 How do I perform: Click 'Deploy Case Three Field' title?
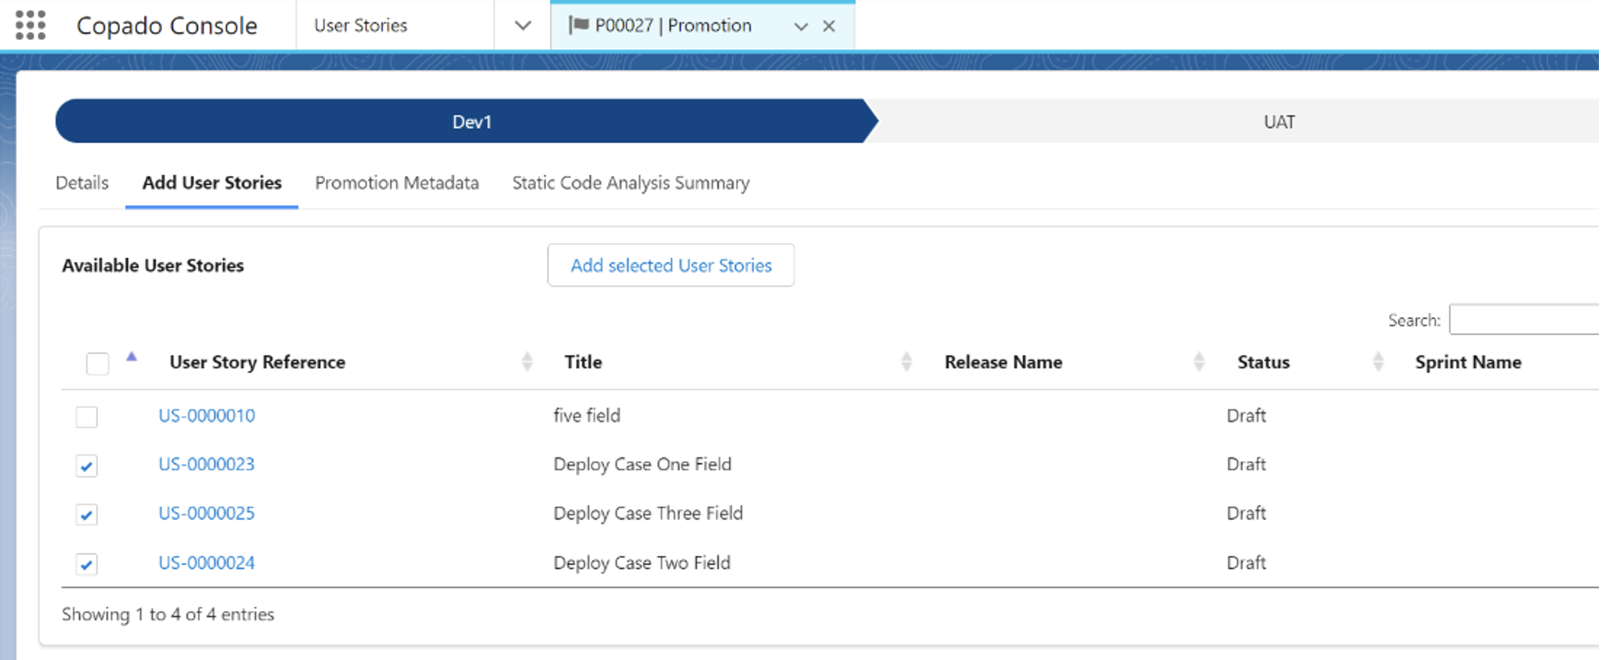648,513
